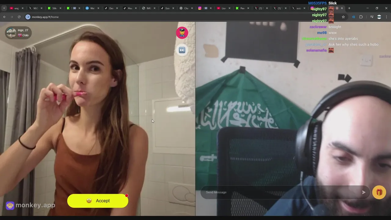
Task: Click the browser back arrow
Action: coord(4,17)
